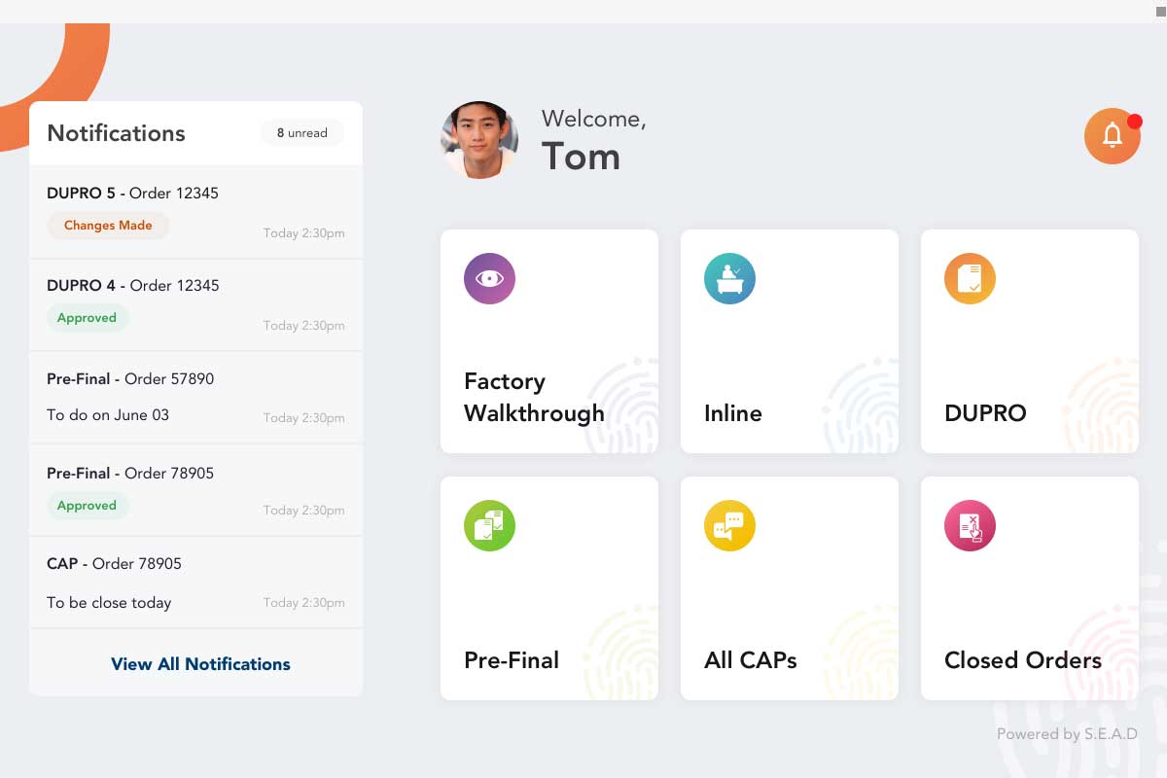Open the All CAPs card title

coord(750,660)
